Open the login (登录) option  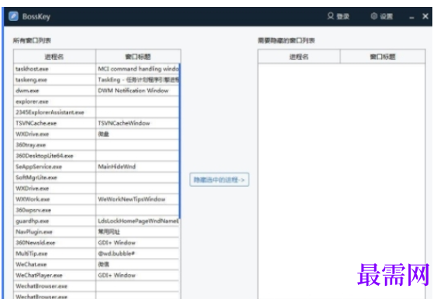338,16
